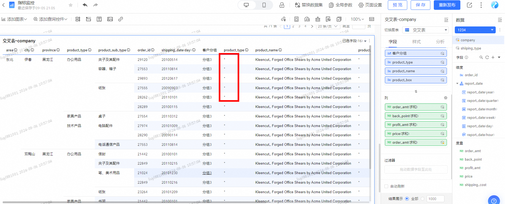Search fields with the magnifier icon
The image size is (505, 204).
click(x=481, y=57)
